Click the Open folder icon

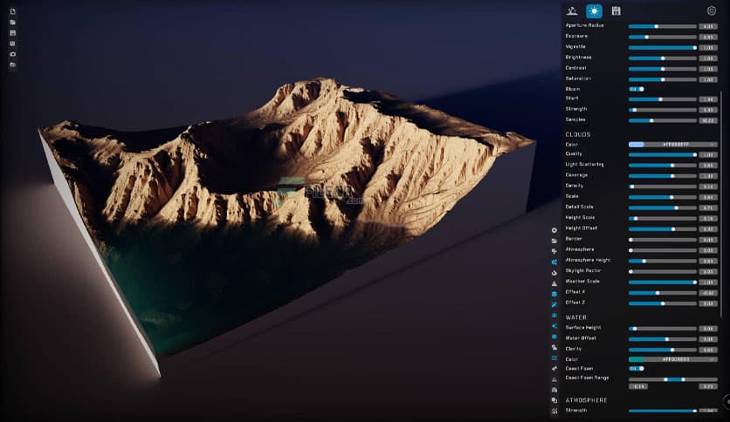click(x=12, y=22)
